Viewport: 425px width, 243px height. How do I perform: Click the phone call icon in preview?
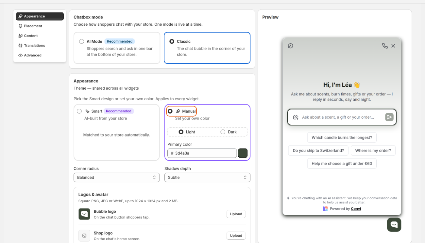point(385,46)
